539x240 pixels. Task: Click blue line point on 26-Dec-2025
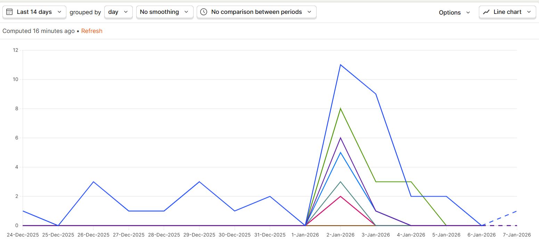(93, 182)
